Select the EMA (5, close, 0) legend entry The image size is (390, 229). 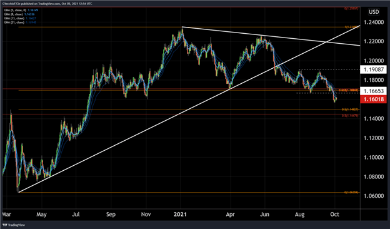click(x=21, y=10)
